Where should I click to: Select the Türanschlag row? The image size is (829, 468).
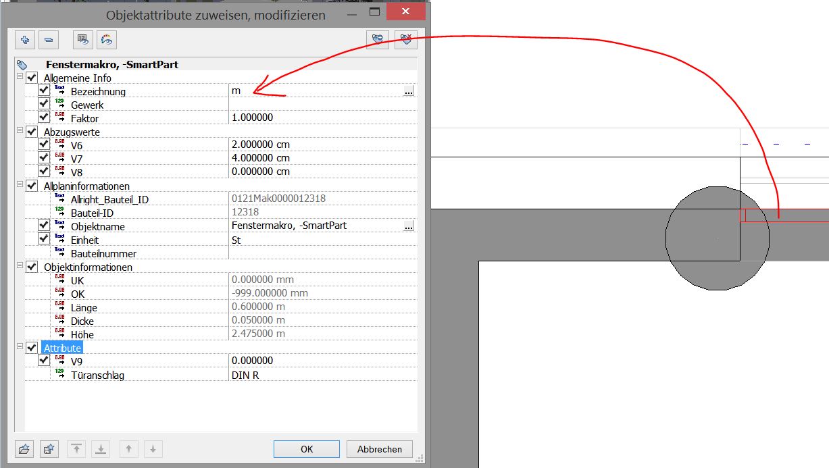(x=97, y=375)
